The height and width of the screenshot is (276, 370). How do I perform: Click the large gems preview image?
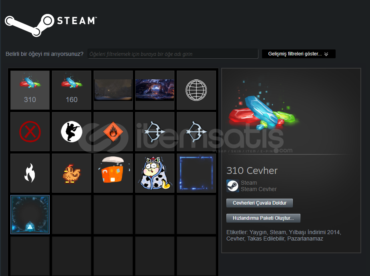(264, 106)
